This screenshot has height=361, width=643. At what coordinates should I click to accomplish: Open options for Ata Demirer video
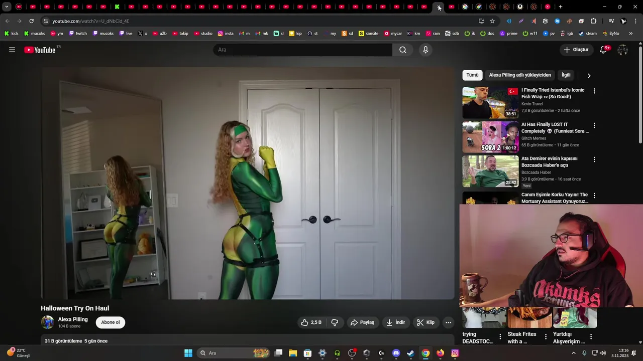pos(594,159)
